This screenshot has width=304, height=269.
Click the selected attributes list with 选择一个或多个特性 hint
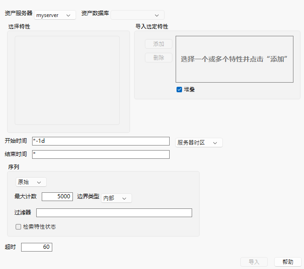pyautogui.click(x=234, y=59)
